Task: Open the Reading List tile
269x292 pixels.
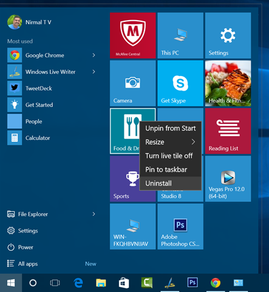Action: click(228, 131)
